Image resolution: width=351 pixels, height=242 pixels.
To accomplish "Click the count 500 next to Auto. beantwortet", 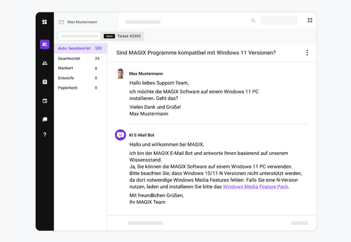I will (x=98, y=48).
